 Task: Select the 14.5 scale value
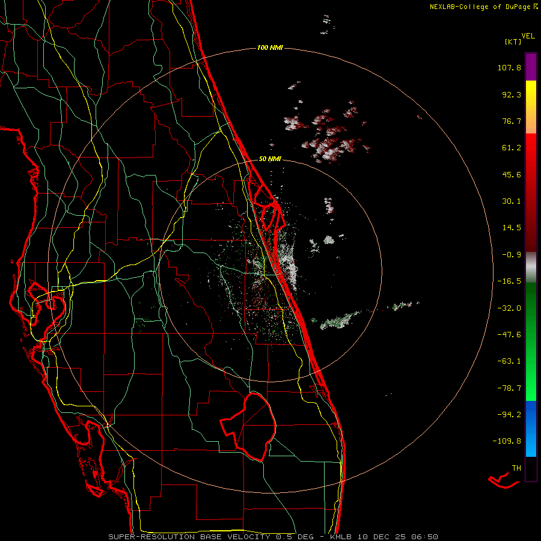pos(512,228)
